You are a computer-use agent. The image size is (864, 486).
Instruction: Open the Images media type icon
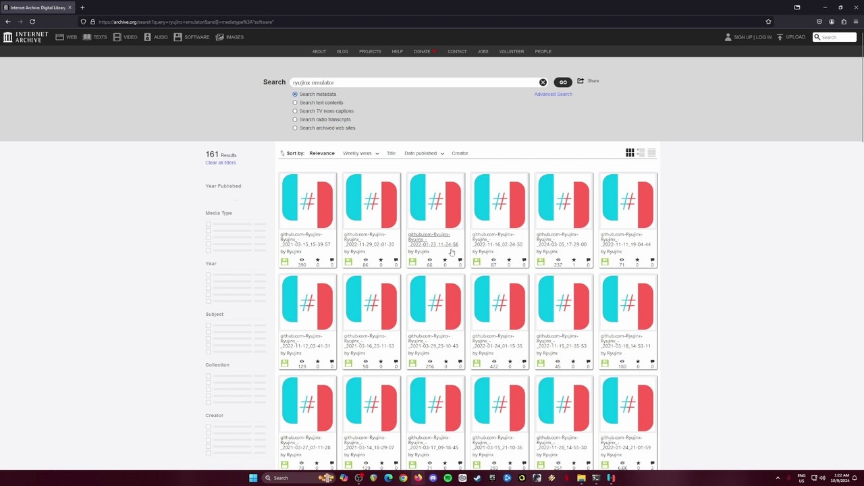(x=219, y=37)
